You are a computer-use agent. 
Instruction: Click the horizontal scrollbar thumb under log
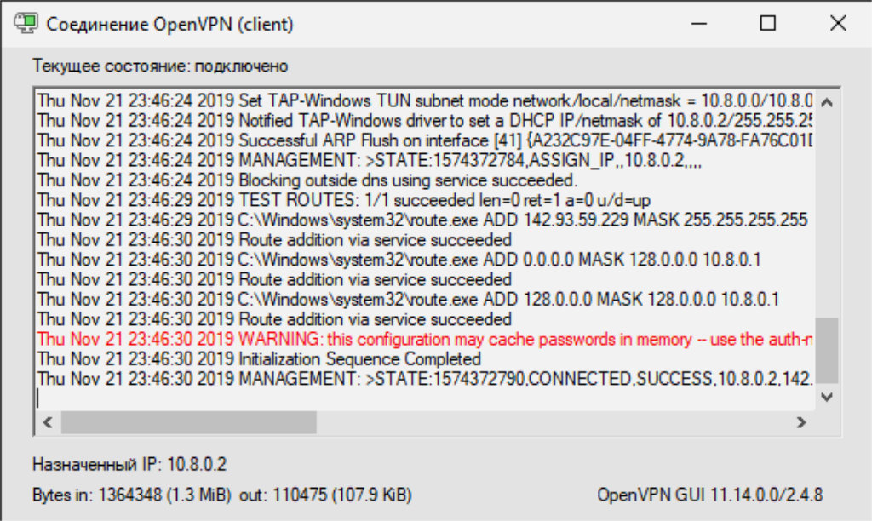(187, 421)
